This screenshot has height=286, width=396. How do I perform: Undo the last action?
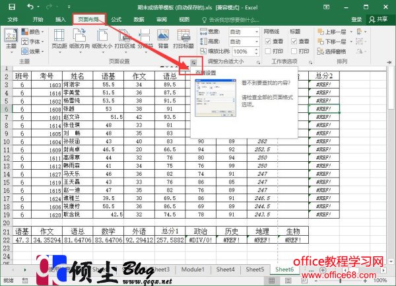coord(30,7)
